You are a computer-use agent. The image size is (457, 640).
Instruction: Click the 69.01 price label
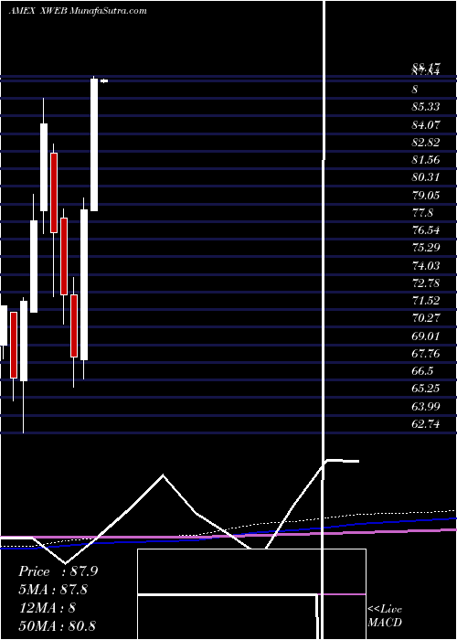(426, 336)
